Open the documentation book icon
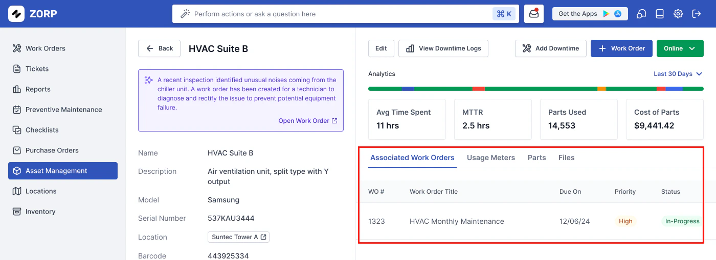 pyautogui.click(x=660, y=14)
